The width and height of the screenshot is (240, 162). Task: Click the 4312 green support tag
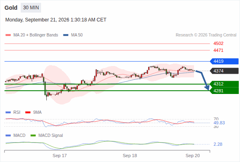224,84
